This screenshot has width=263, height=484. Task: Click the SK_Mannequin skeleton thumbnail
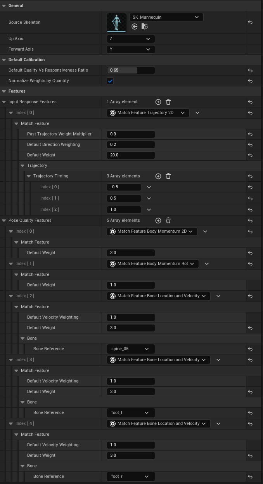(116, 23)
